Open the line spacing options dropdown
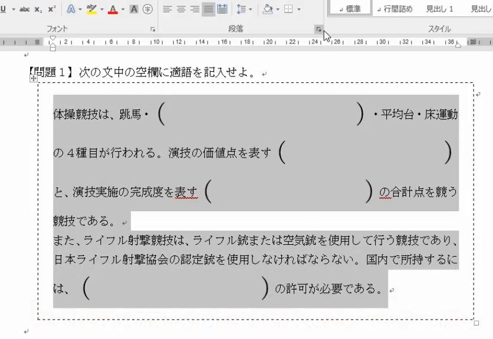Image resolution: width=493 pixels, height=339 pixels. [250, 9]
